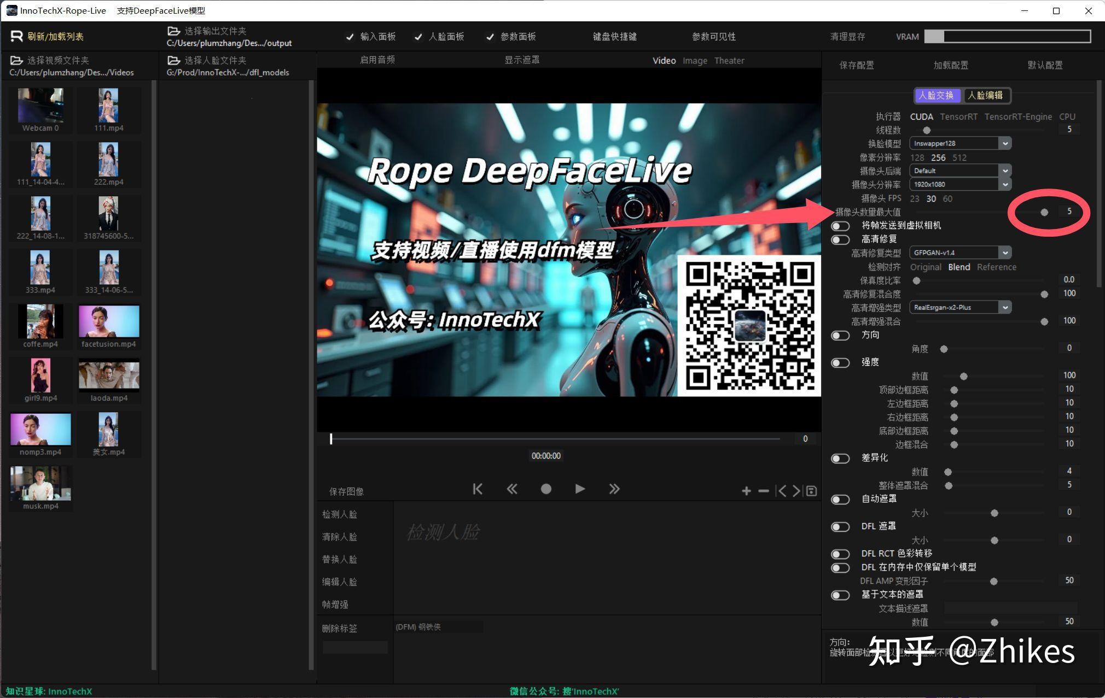The width and height of the screenshot is (1105, 698).
Task: Toggle the 差异化 switch
Action: (x=840, y=458)
